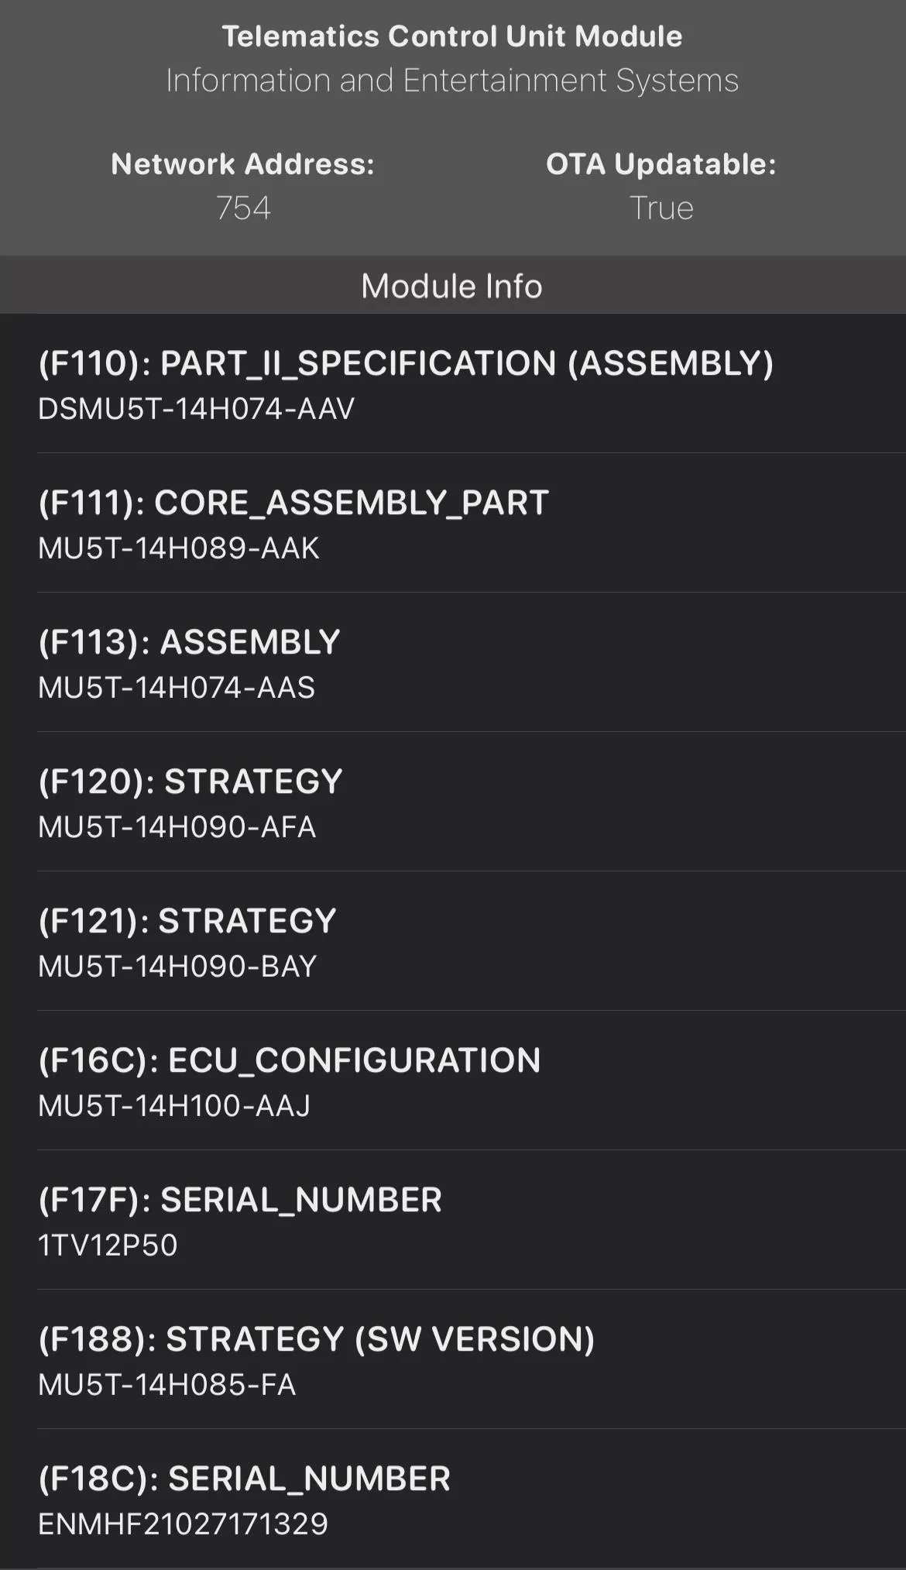Select the OTA Updatable True value

[x=661, y=208]
